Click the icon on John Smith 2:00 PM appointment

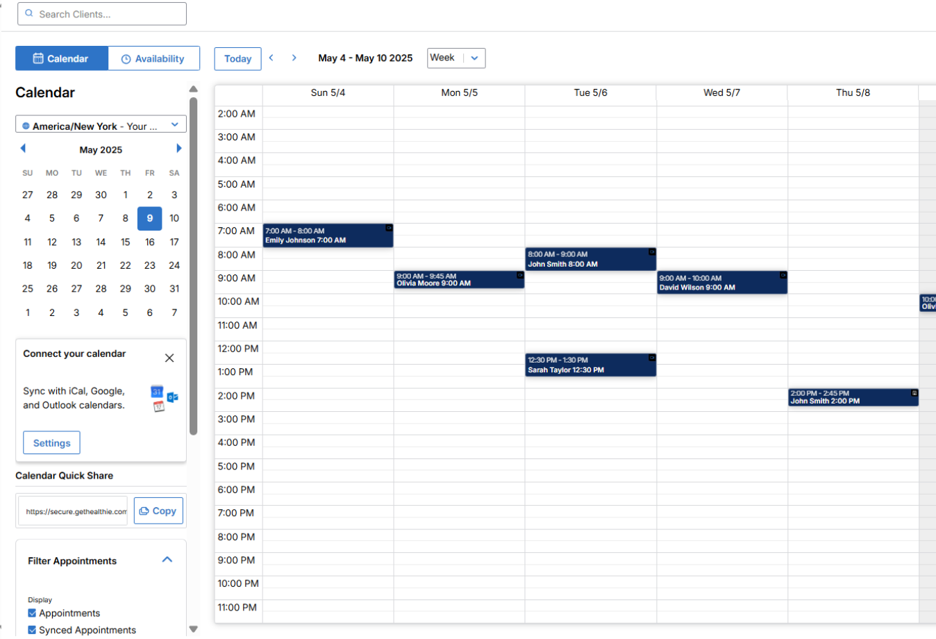click(x=914, y=393)
